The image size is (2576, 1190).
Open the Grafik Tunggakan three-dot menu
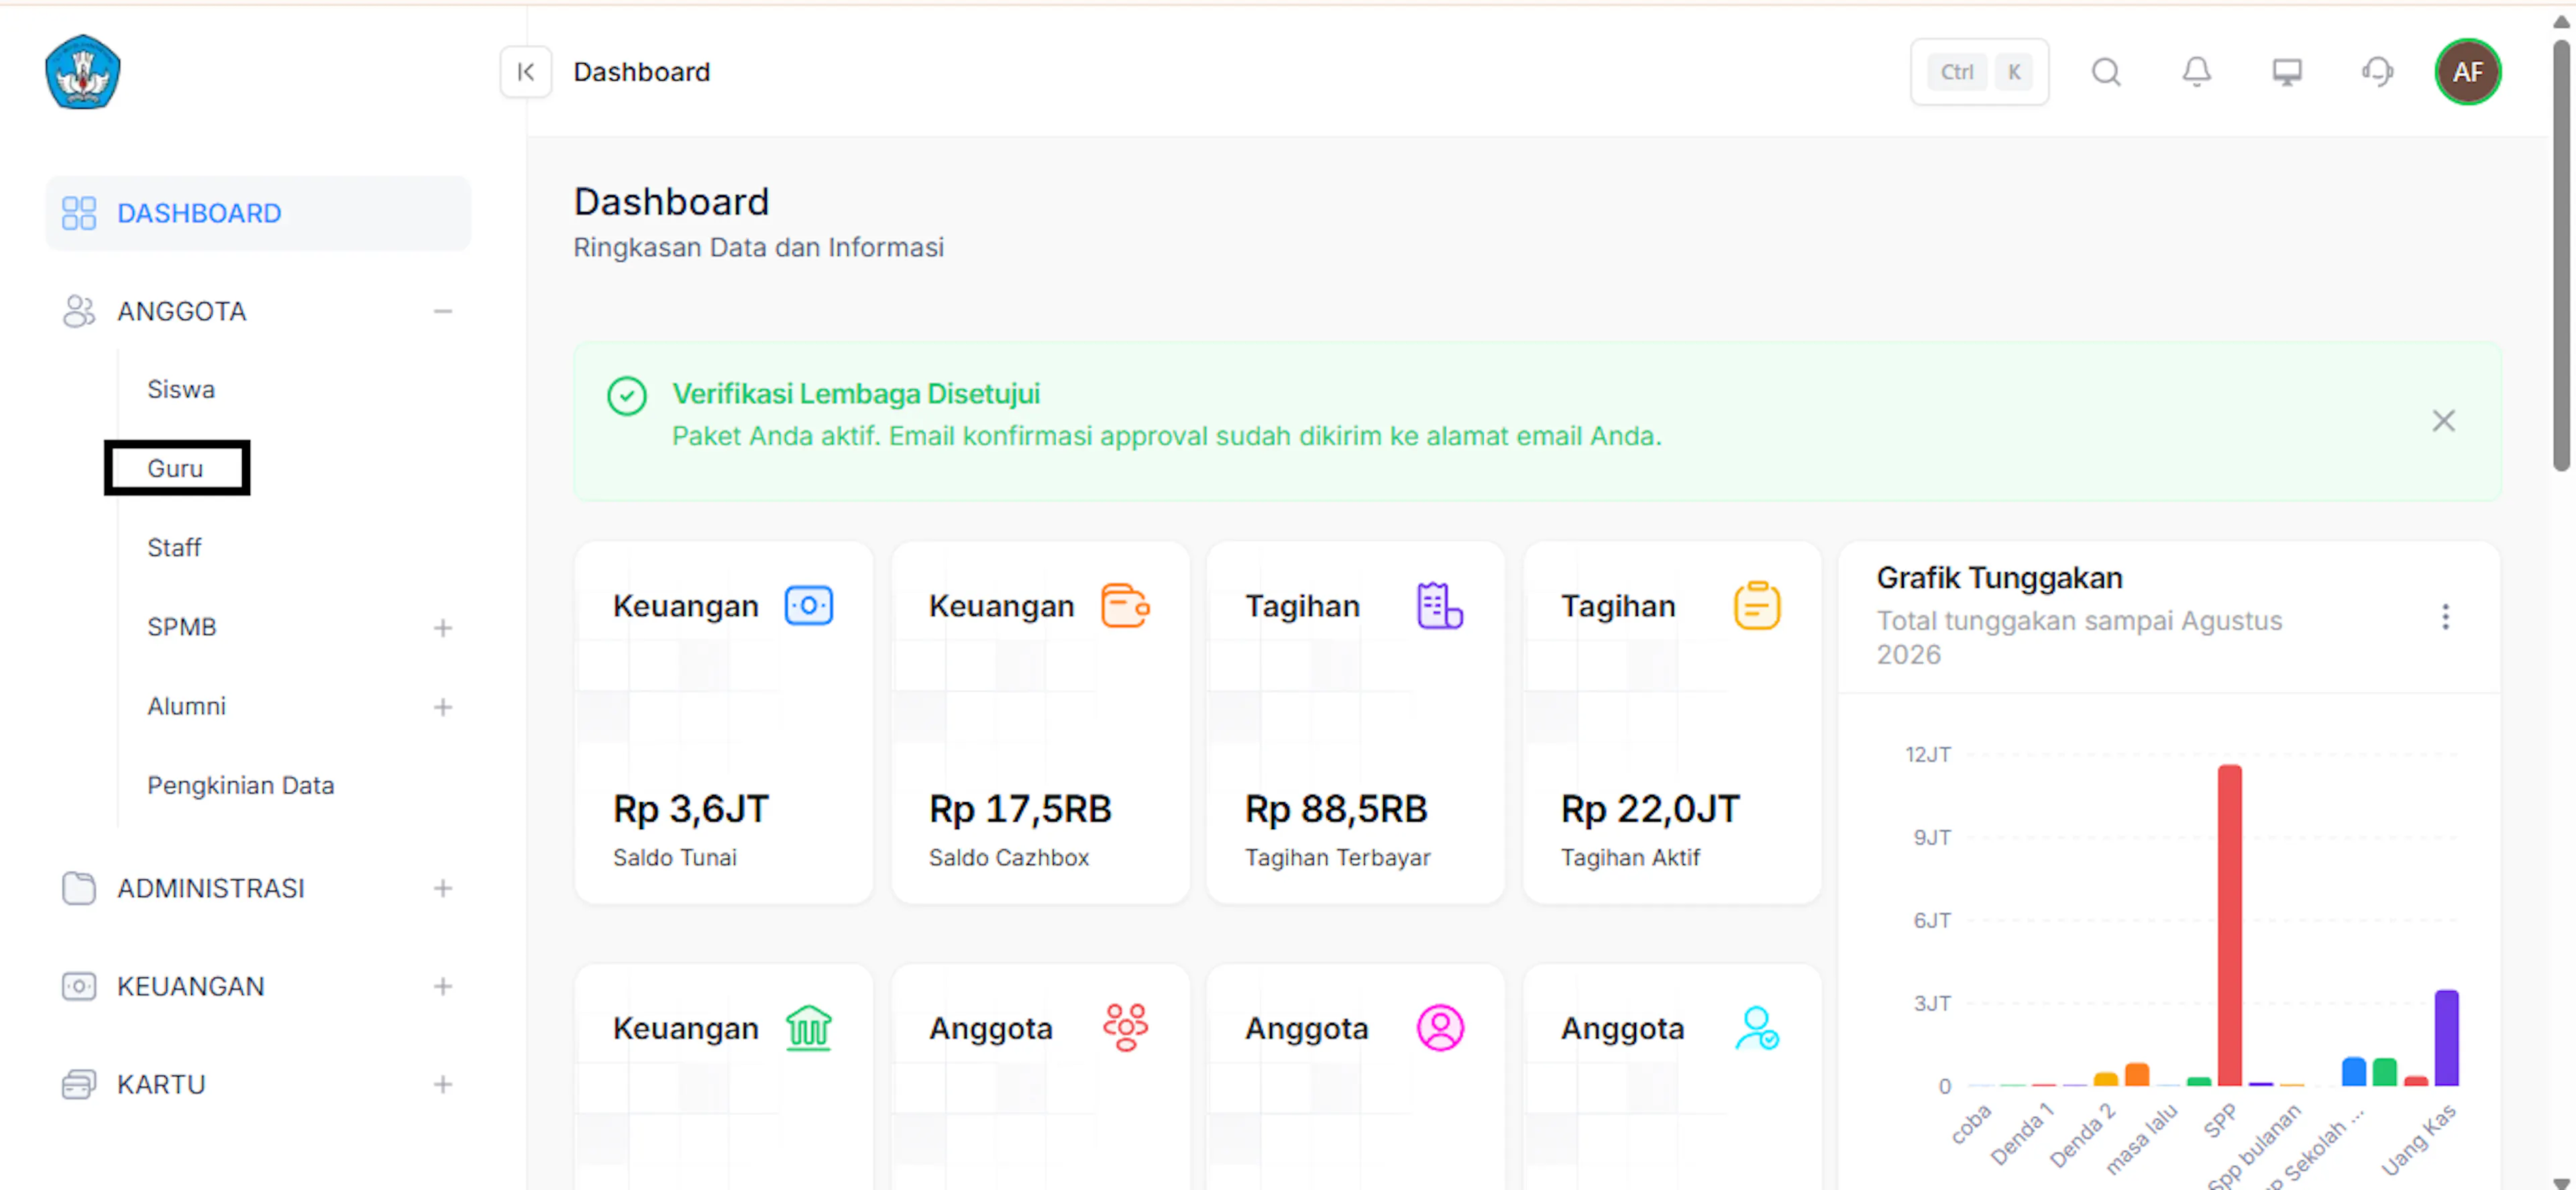[2445, 617]
